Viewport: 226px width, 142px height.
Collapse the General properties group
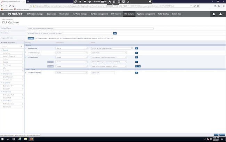click(2, 50)
